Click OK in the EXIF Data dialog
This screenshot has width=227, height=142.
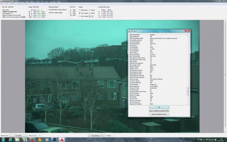click(x=159, y=107)
